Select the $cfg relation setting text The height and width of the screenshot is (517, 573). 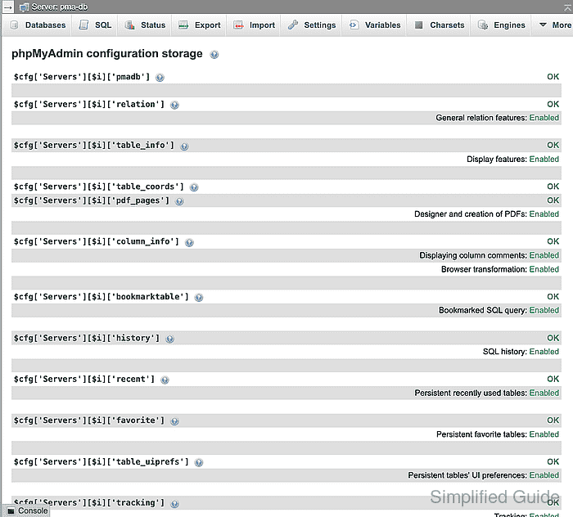(89, 105)
